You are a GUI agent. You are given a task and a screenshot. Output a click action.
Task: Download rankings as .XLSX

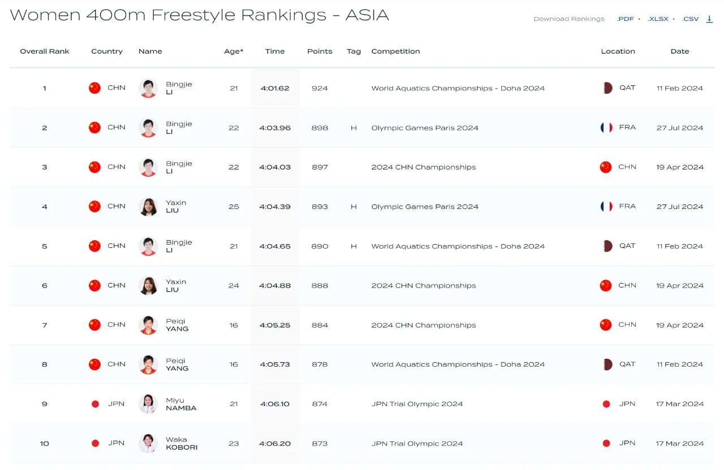658,19
